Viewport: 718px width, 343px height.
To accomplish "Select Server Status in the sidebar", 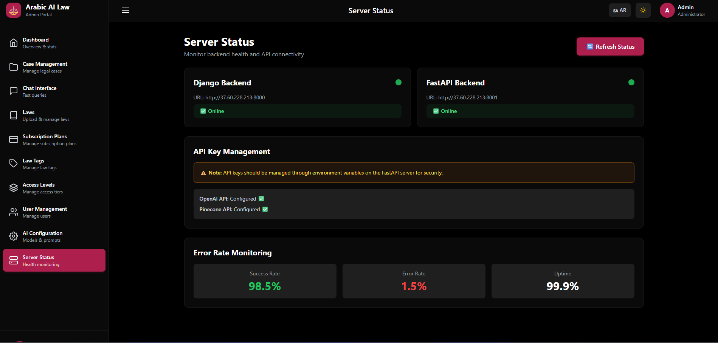I will tap(54, 260).
